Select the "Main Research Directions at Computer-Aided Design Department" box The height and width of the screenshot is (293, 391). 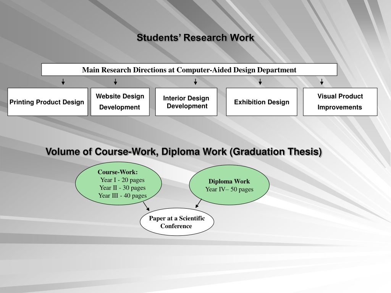click(189, 69)
